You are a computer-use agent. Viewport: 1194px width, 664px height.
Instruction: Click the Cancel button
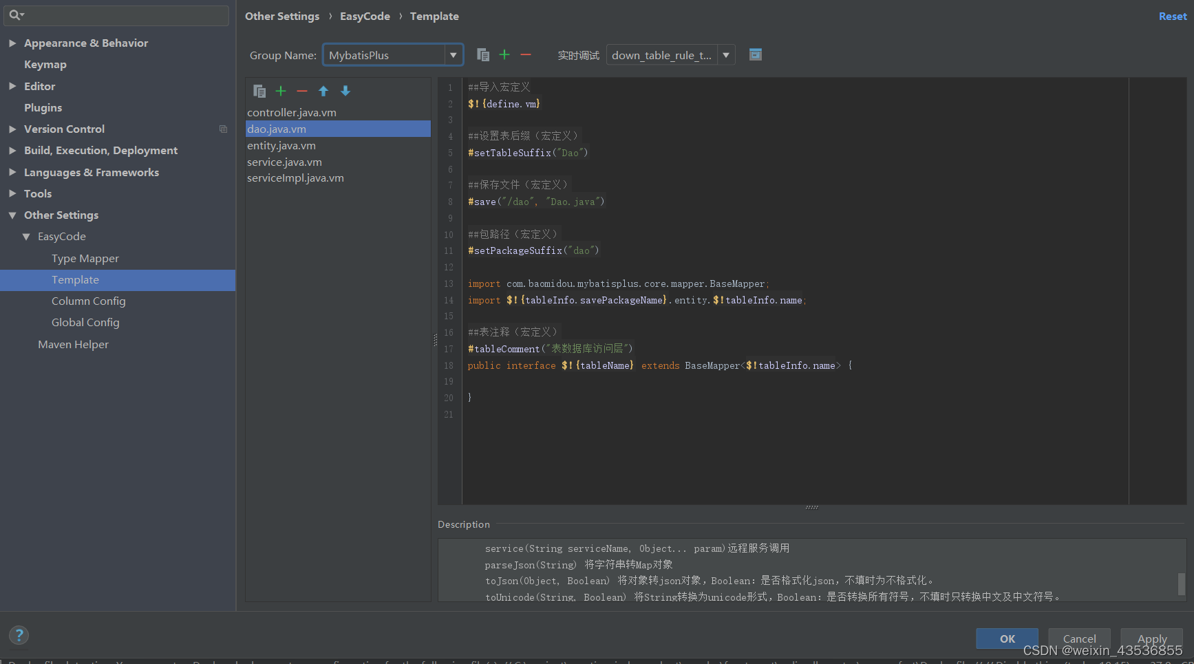click(1079, 639)
